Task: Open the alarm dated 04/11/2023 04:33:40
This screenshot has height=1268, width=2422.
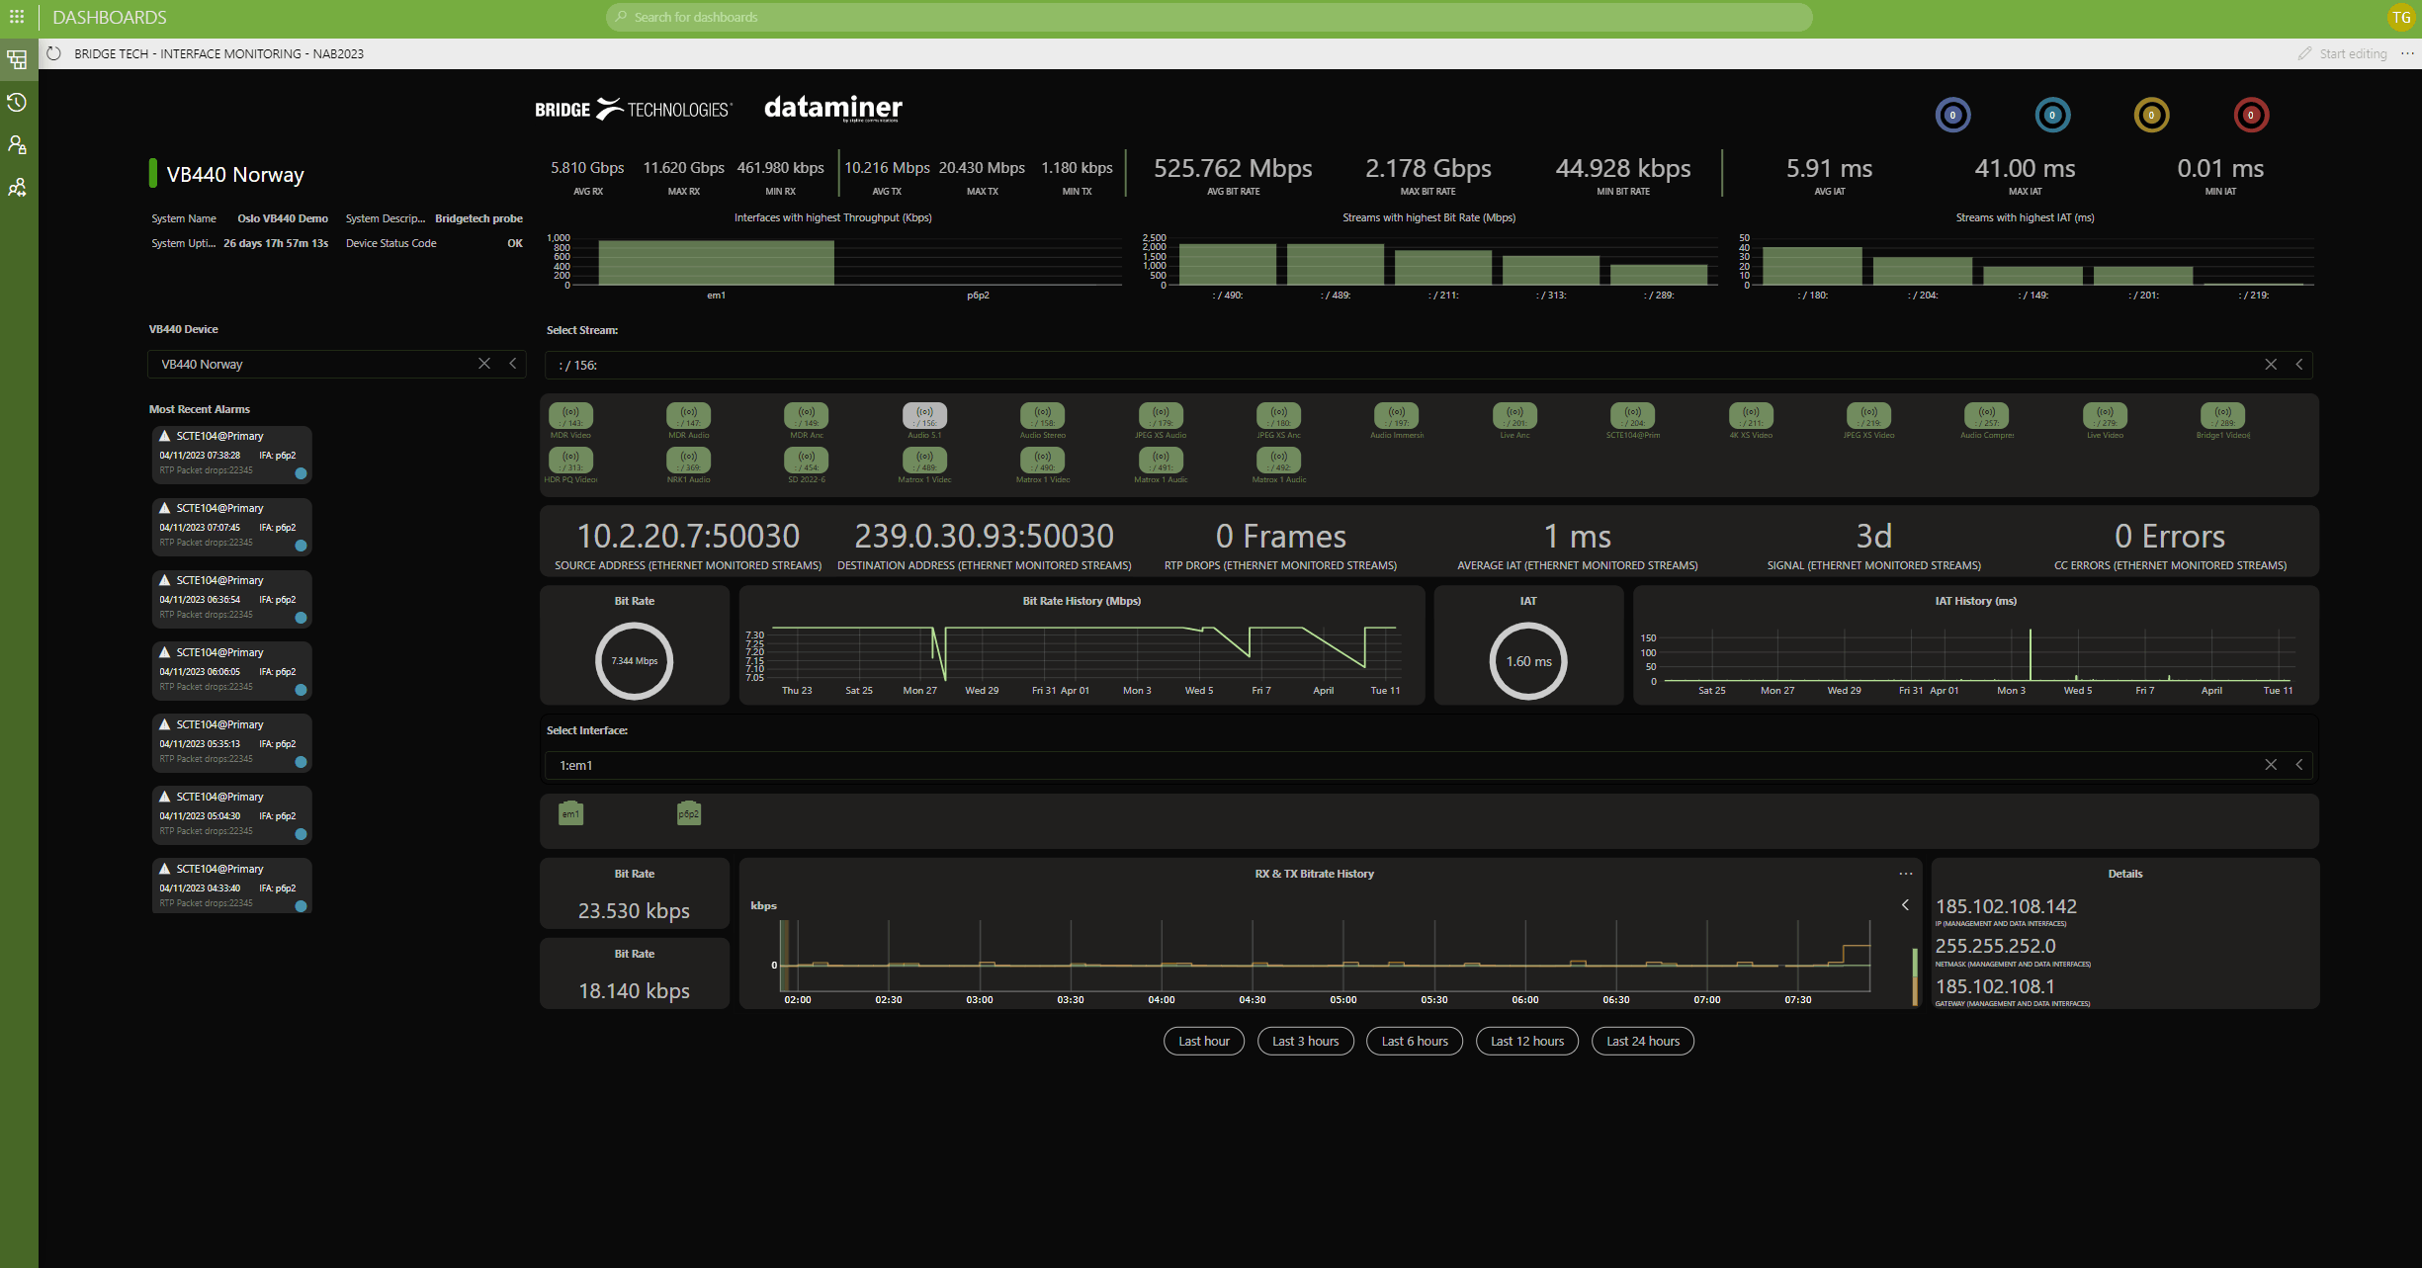Action: pyautogui.click(x=232, y=886)
